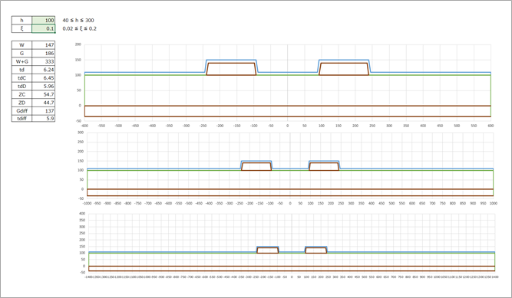Select the W+G cell showing 333
This screenshot has height=298, width=512.
44,61
